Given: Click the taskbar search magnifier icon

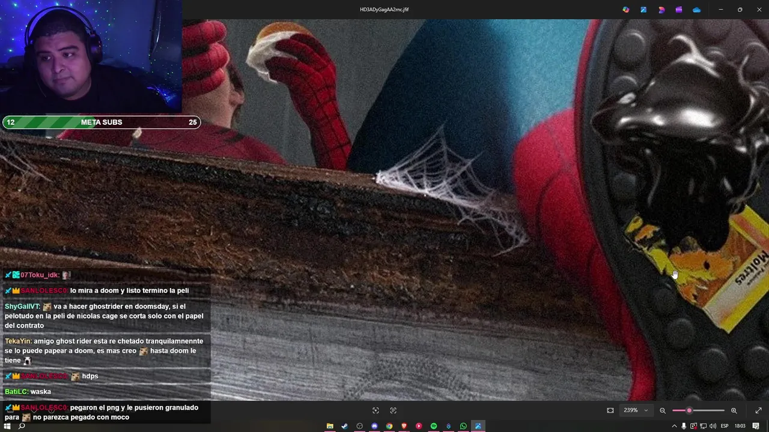Looking at the screenshot, I should pos(22,426).
